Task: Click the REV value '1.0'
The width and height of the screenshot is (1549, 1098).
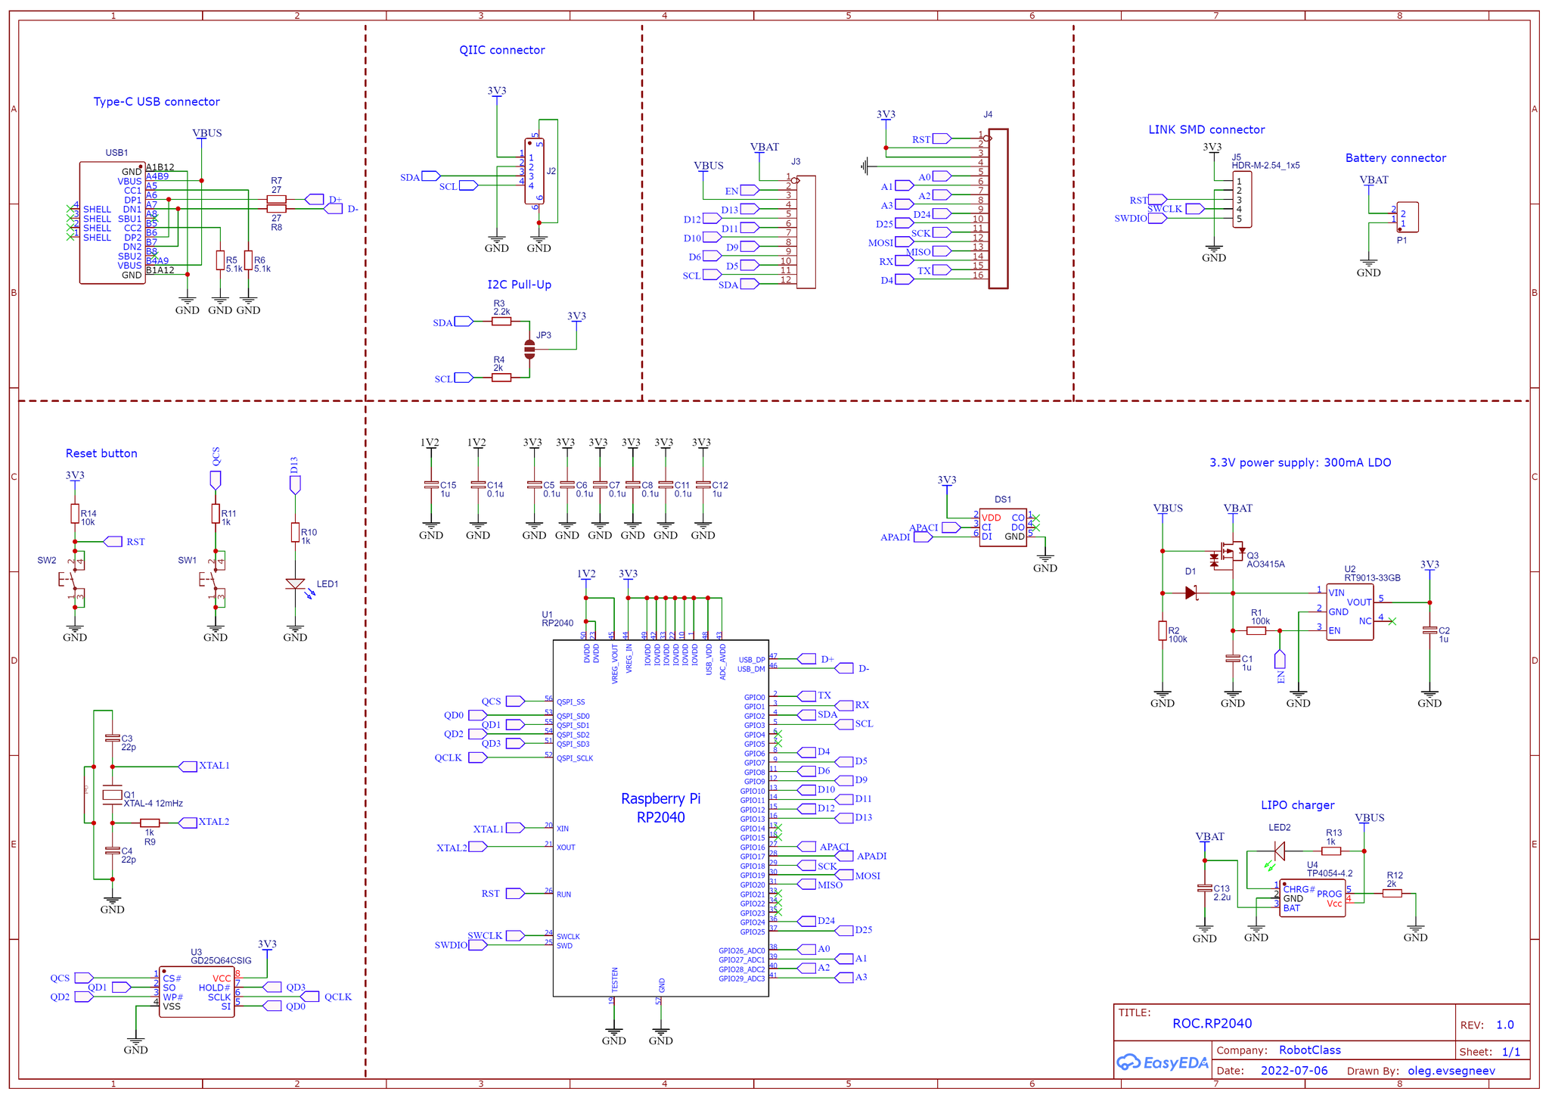Action: coord(1505,1025)
